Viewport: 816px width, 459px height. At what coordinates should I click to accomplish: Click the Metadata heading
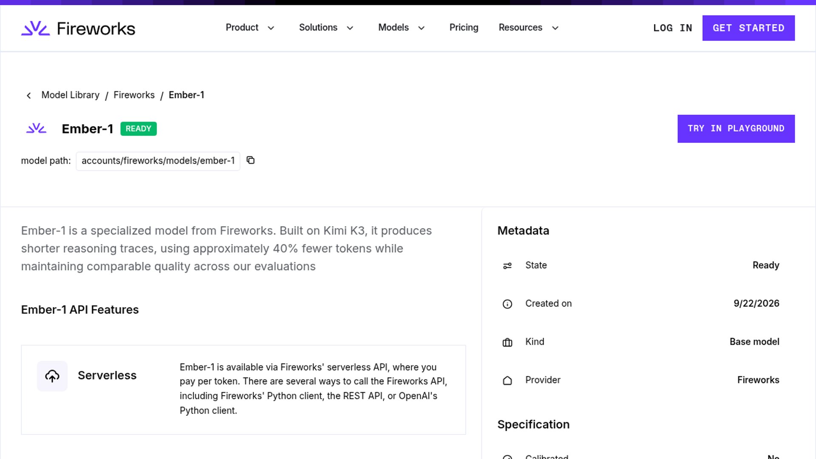tap(523, 231)
